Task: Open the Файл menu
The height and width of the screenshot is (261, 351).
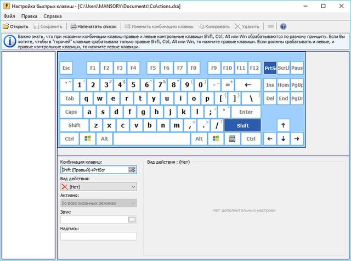Action: [9, 16]
